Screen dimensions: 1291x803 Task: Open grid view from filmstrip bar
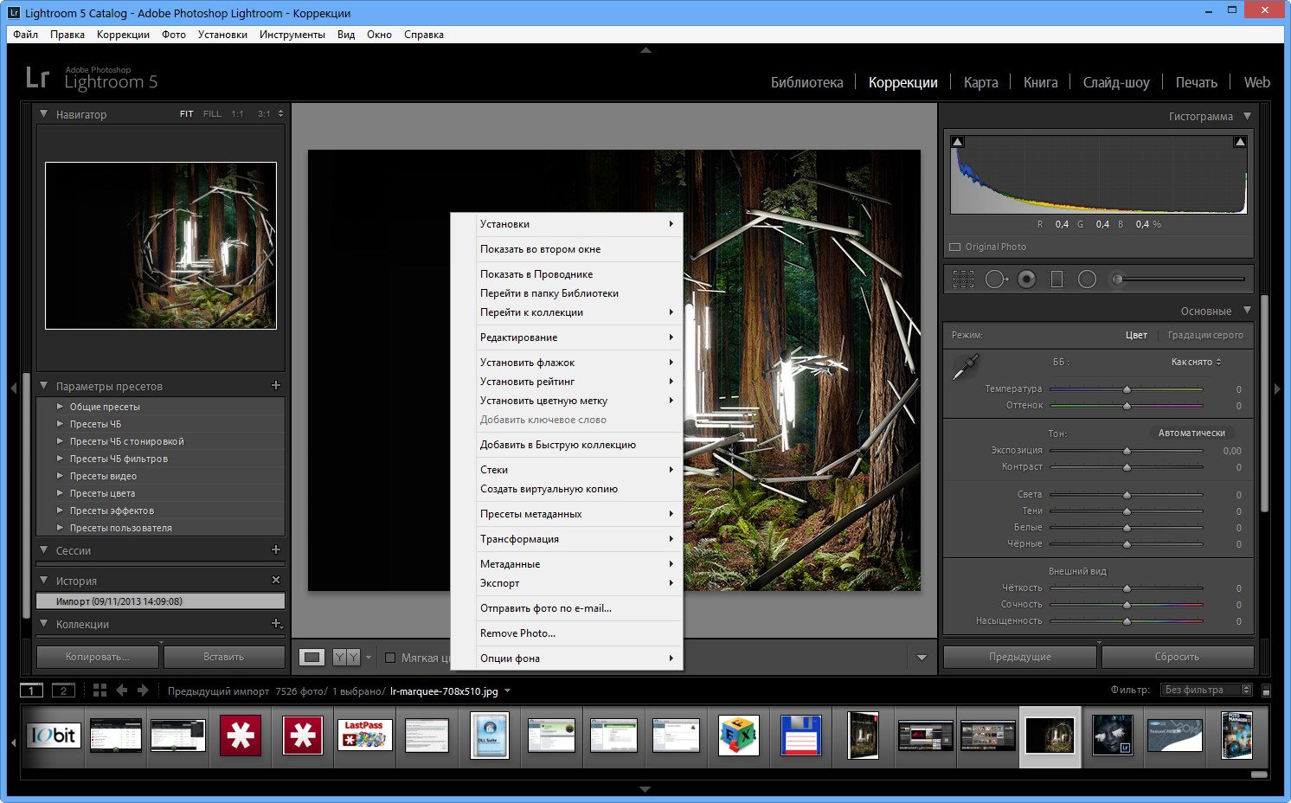(x=100, y=691)
